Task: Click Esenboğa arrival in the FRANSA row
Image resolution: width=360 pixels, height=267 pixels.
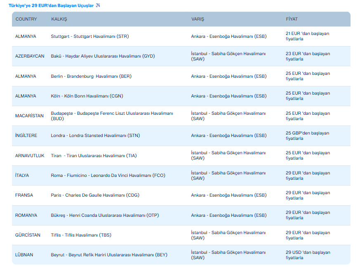Action: (229, 195)
